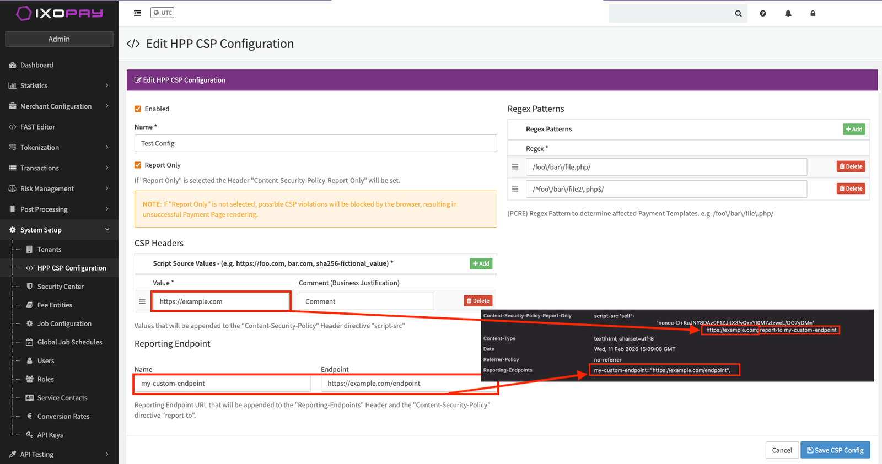This screenshot has height=464, width=882.
Task: Delete the file2 regex pattern row
Action: 851,188
